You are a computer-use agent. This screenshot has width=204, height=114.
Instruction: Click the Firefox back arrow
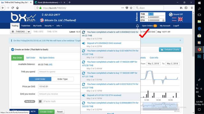(x=3, y=8)
